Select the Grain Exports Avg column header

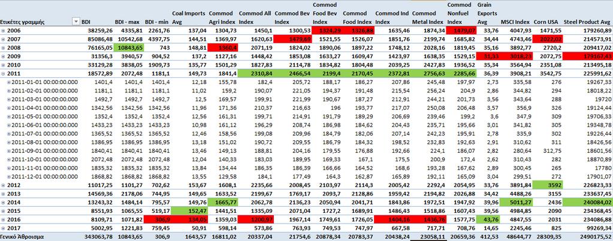488,13
